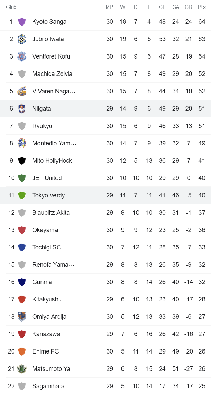
Task: Sort the table by Pts column
Action: pos(201,7)
